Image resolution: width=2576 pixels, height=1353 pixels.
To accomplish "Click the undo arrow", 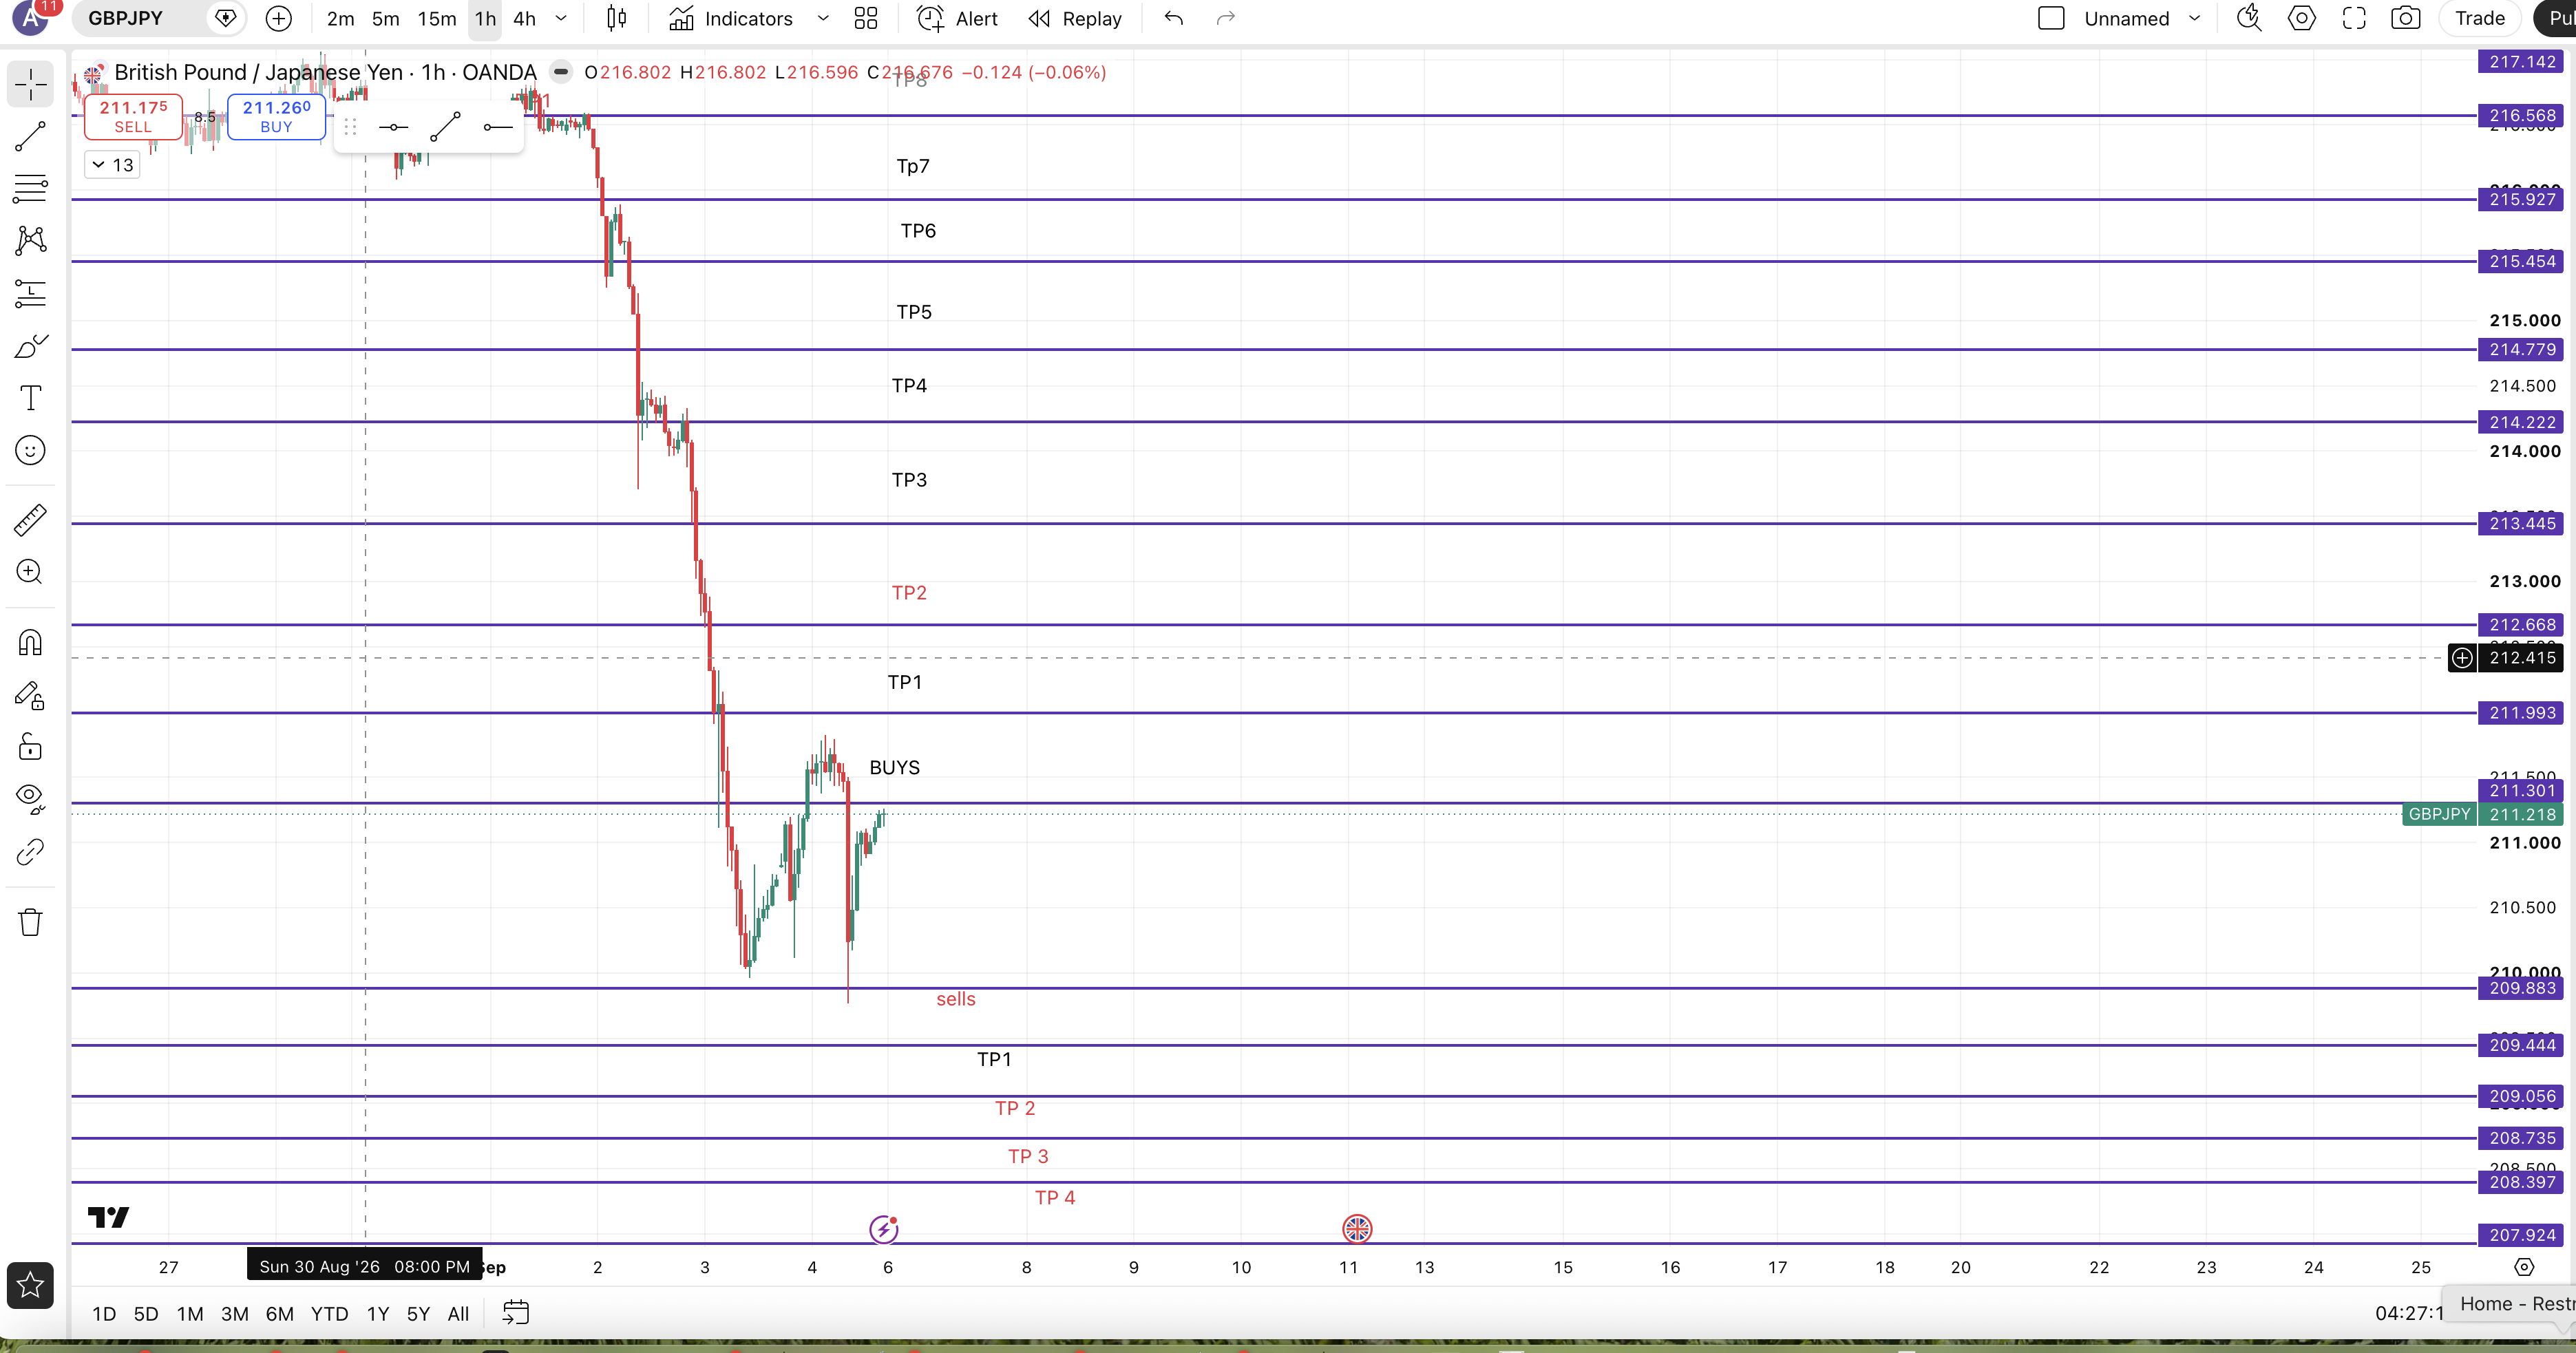I will (x=1174, y=18).
